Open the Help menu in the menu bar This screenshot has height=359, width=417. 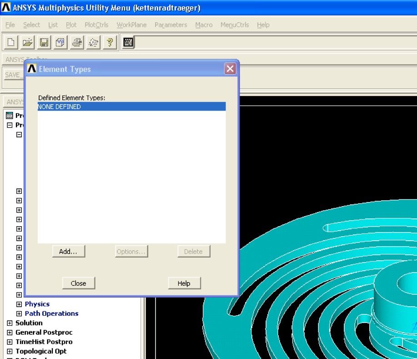pos(263,25)
